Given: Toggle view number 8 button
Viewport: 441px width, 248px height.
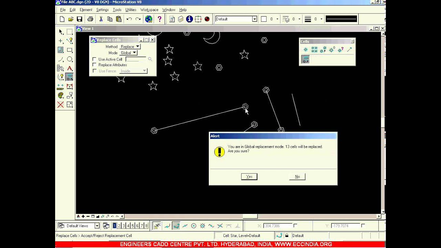Looking at the screenshot, I should click(x=146, y=226).
